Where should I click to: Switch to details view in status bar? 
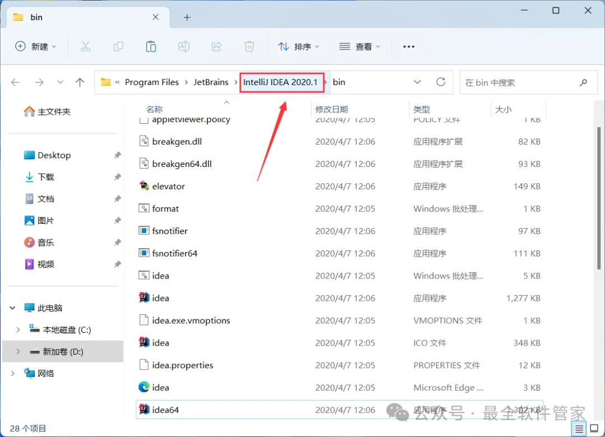point(579,429)
